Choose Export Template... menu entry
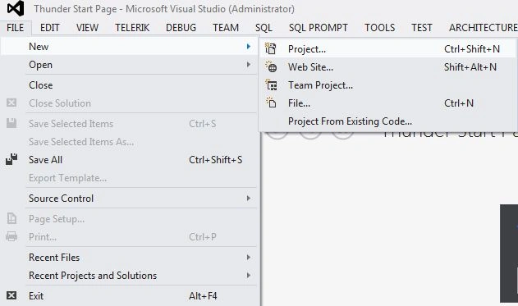This screenshot has width=518, height=306. pyautogui.click(x=129, y=178)
